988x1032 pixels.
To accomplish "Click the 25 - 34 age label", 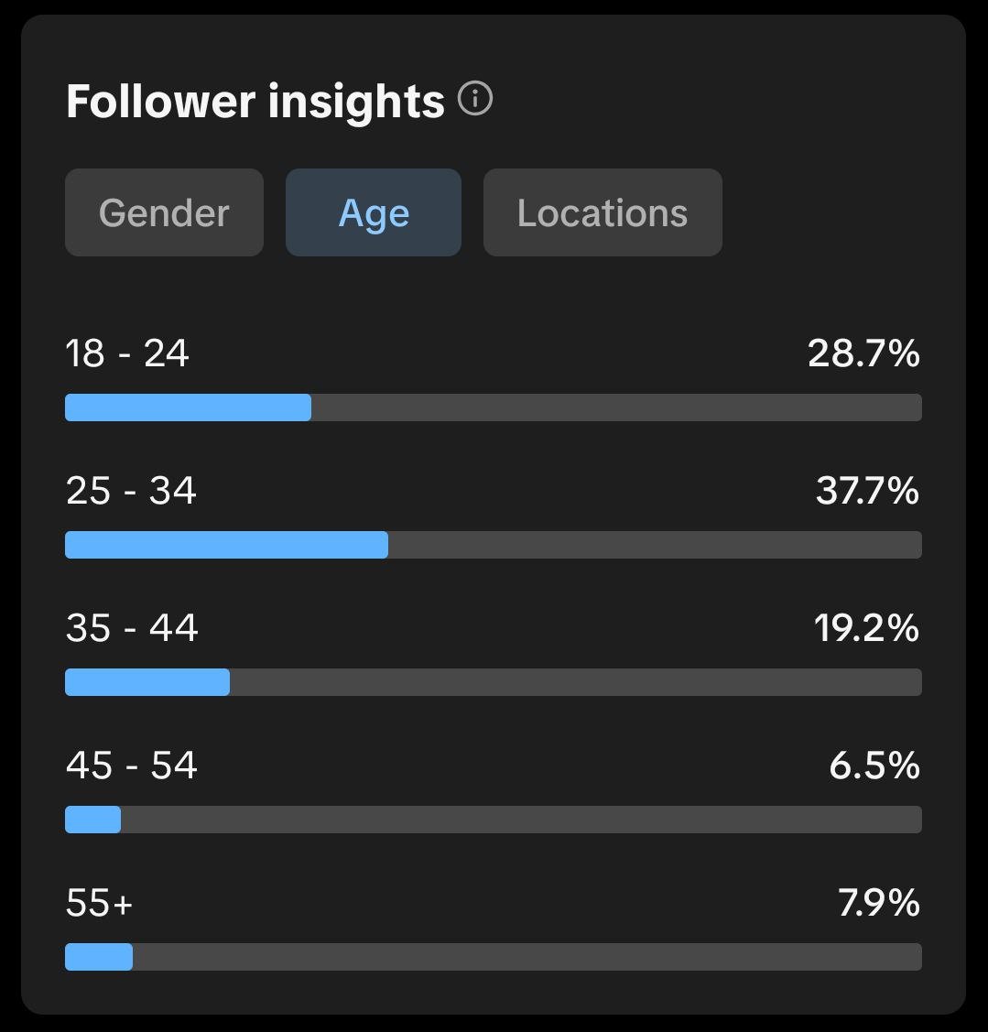I will 131,491.
